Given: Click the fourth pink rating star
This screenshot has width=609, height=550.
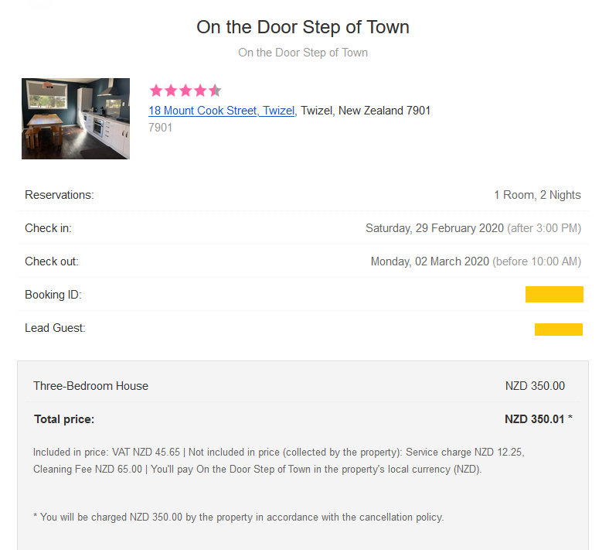Looking at the screenshot, I should click(201, 91).
